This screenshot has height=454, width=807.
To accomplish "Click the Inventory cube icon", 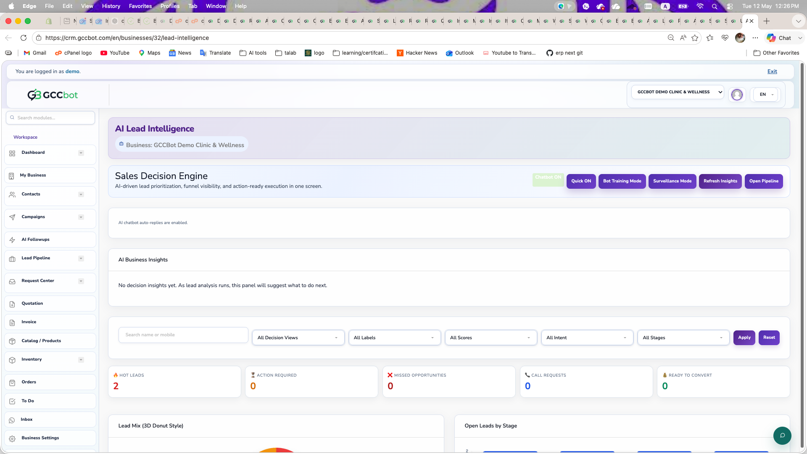I will tap(12, 360).
